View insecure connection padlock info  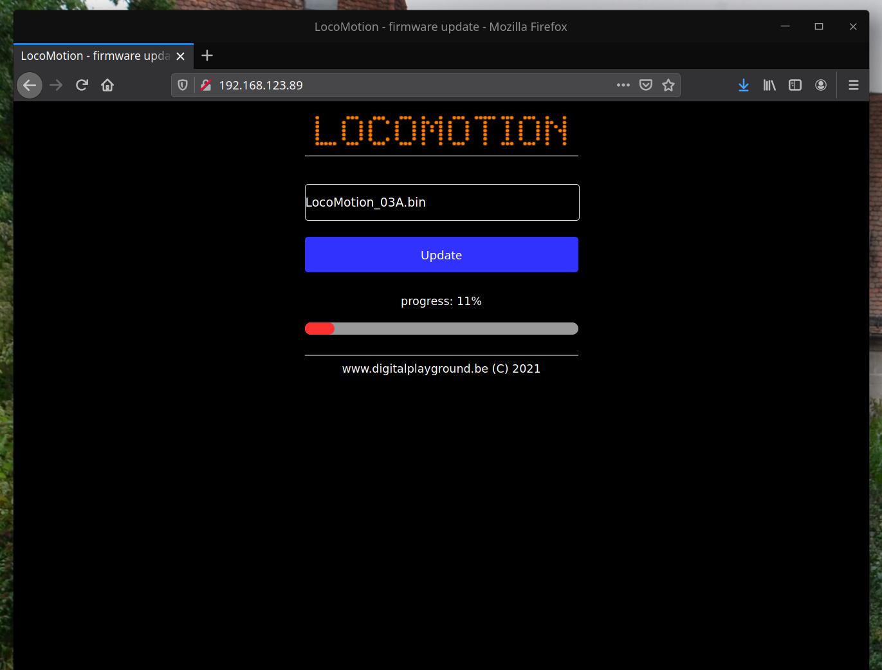[206, 85]
